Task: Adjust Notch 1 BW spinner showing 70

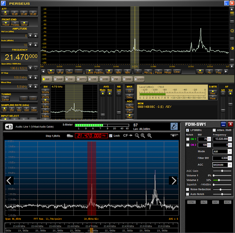Action: coord(209,139)
